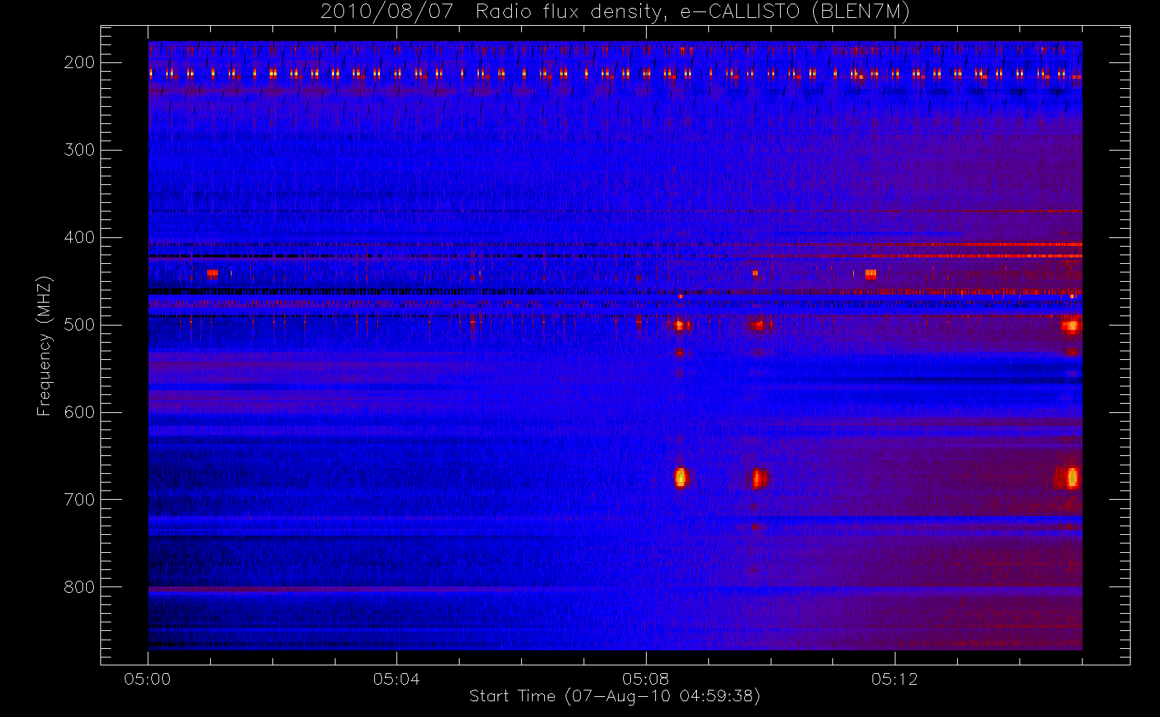Click the 500 frequency tick label
Viewport: 1160px width, 717px height.
tap(79, 325)
